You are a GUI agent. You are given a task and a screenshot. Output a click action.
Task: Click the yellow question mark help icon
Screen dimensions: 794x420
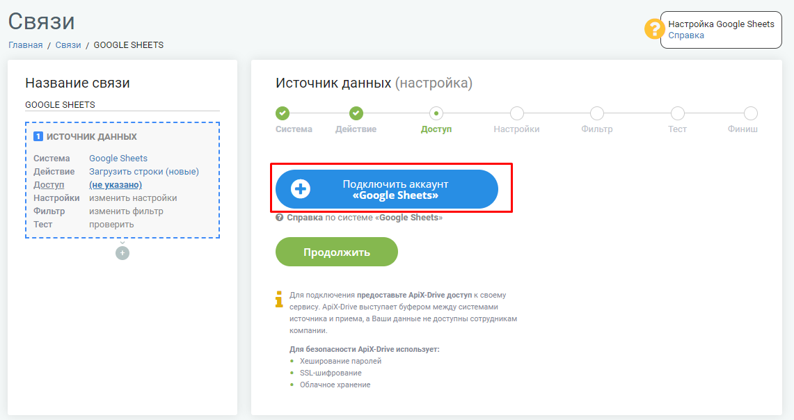click(654, 29)
